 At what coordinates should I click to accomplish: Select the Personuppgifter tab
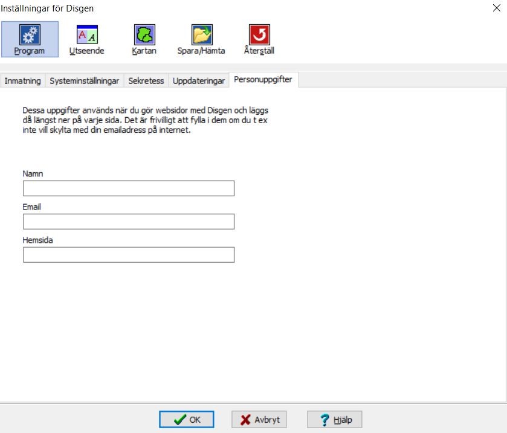[263, 80]
